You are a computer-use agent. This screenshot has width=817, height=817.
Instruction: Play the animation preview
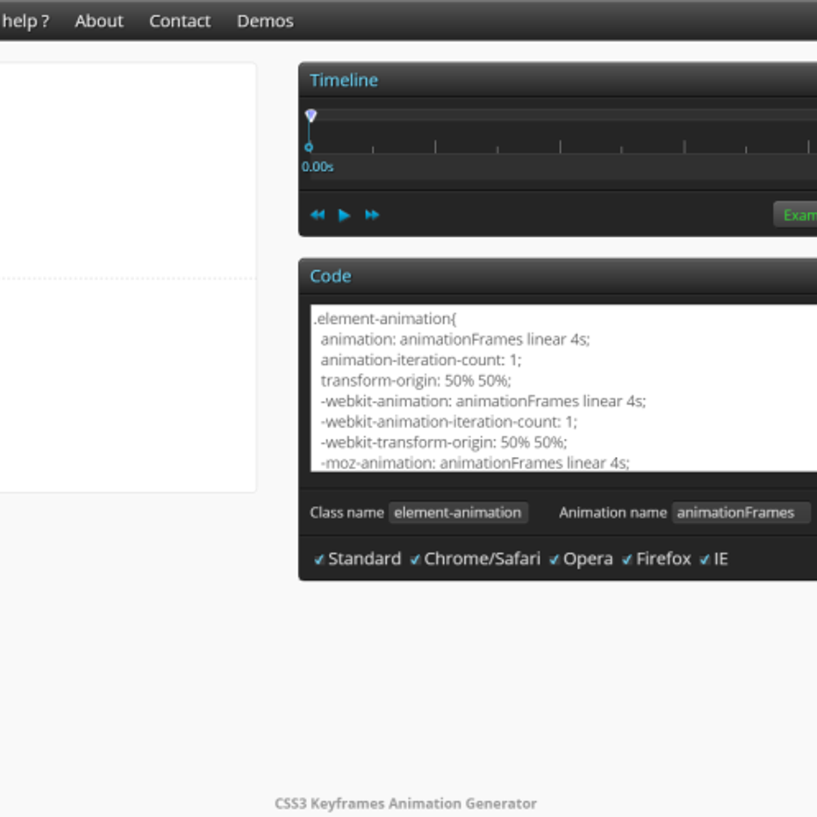[x=344, y=215]
